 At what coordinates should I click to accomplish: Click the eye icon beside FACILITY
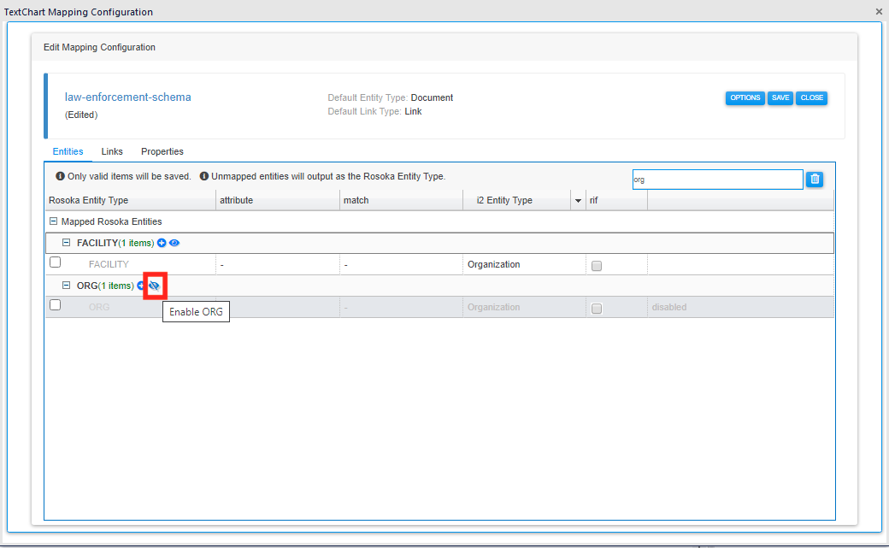[x=174, y=243]
